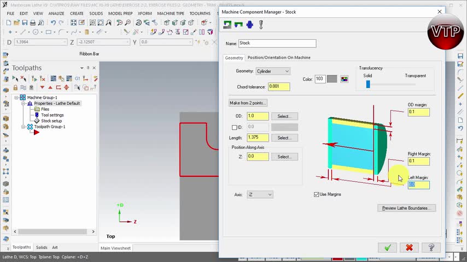Open the Geometry Cylinder dropdown
The width and height of the screenshot is (467, 262).
pos(273,71)
